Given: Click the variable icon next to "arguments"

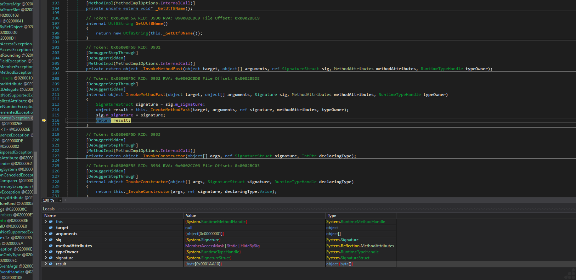Looking at the screenshot, I should pos(51,234).
